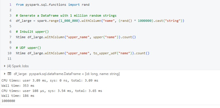Image resolution: width=220 pixels, height=108 pixels.
Task: Click line number 11 in the gutter
Action: tap(10, 59)
